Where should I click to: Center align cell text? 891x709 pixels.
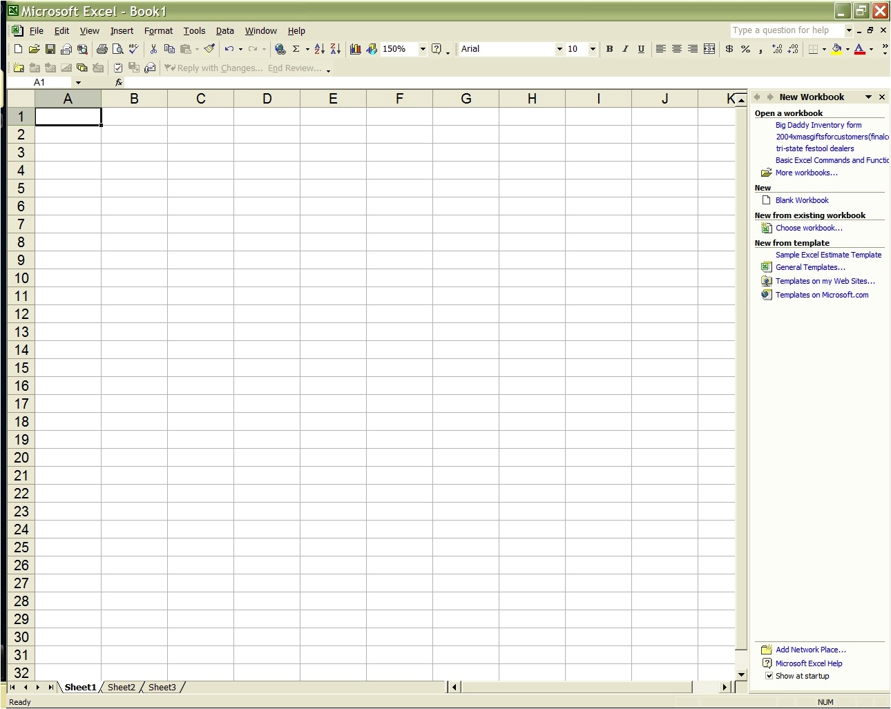tap(677, 49)
